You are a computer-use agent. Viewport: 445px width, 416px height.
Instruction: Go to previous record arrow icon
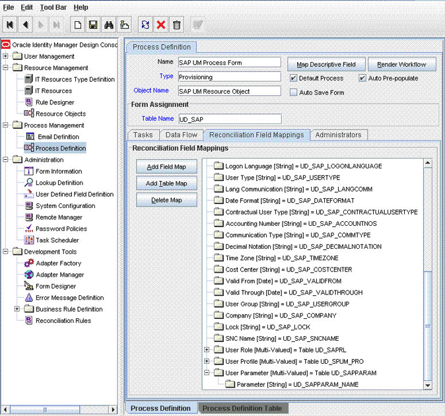(x=26, y=25)
